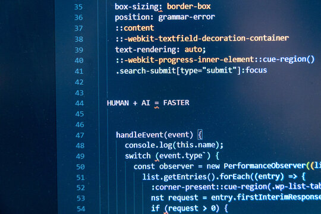The width and height of the screenshot is (321, 214).
Task: Click line number 35 in gutter
Action: [78, 7]
